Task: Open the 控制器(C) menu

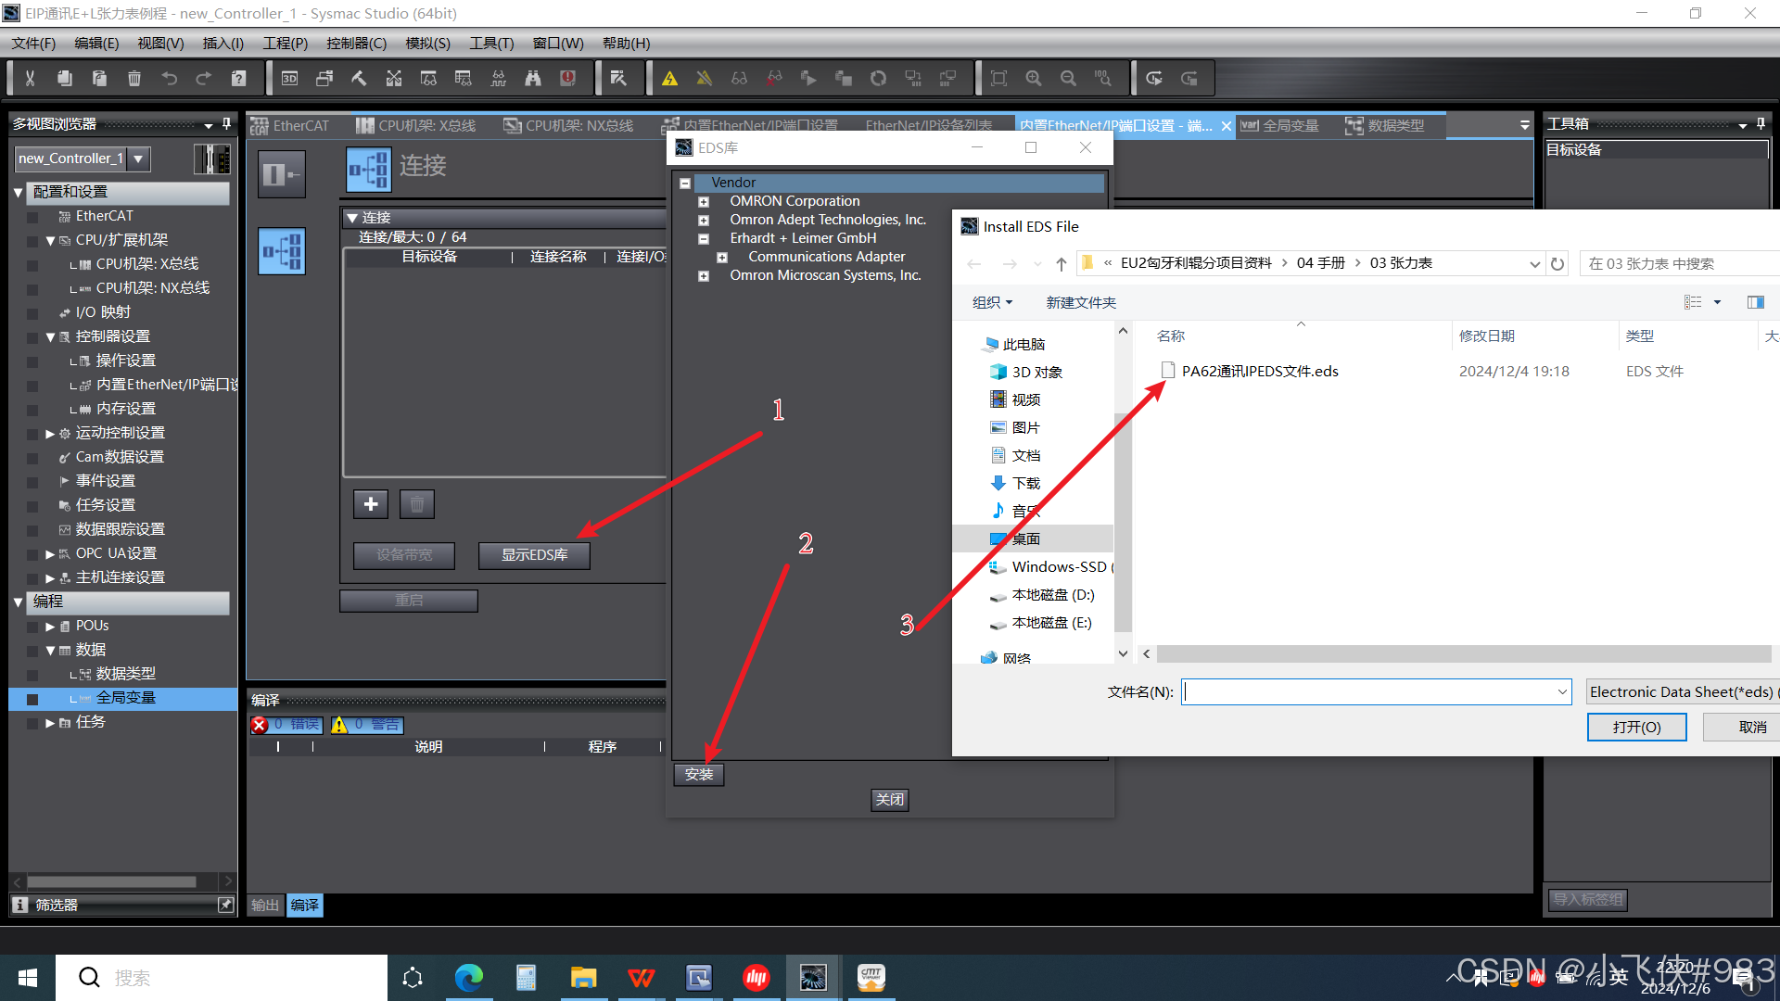Action: (356, 44)
